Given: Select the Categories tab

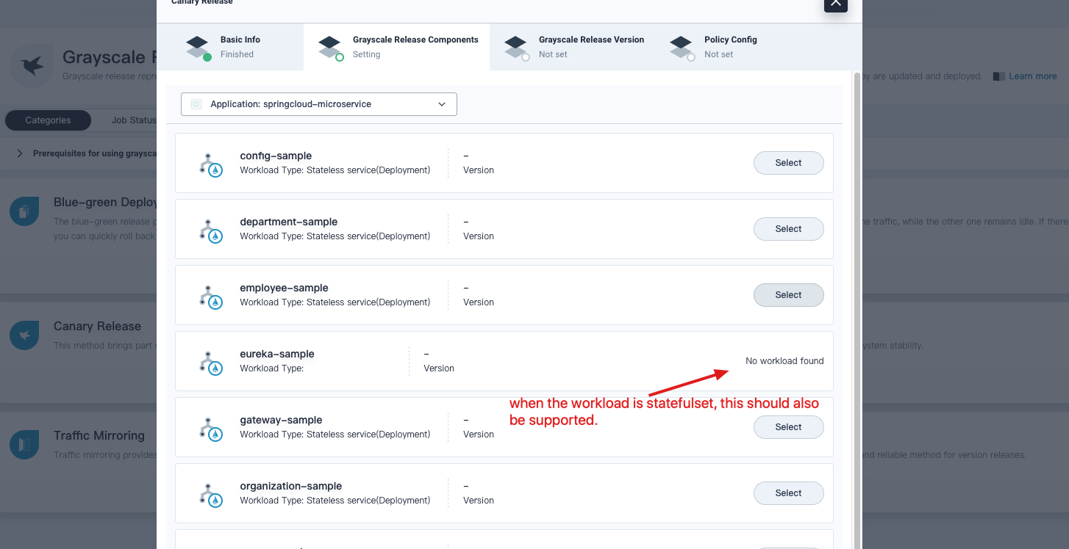Looking at the screenshot, I should click(48, 120).
